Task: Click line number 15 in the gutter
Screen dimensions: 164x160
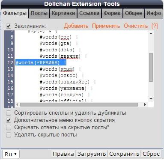Action: (10, 82)
